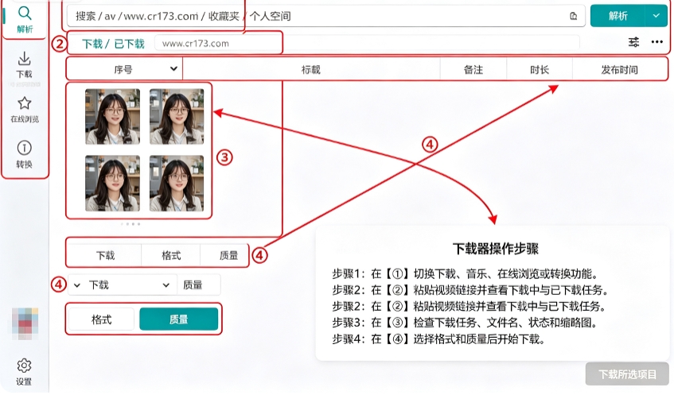Select the 格式 toggle button next to 质量
674x395 pixels.
(101, 319)
